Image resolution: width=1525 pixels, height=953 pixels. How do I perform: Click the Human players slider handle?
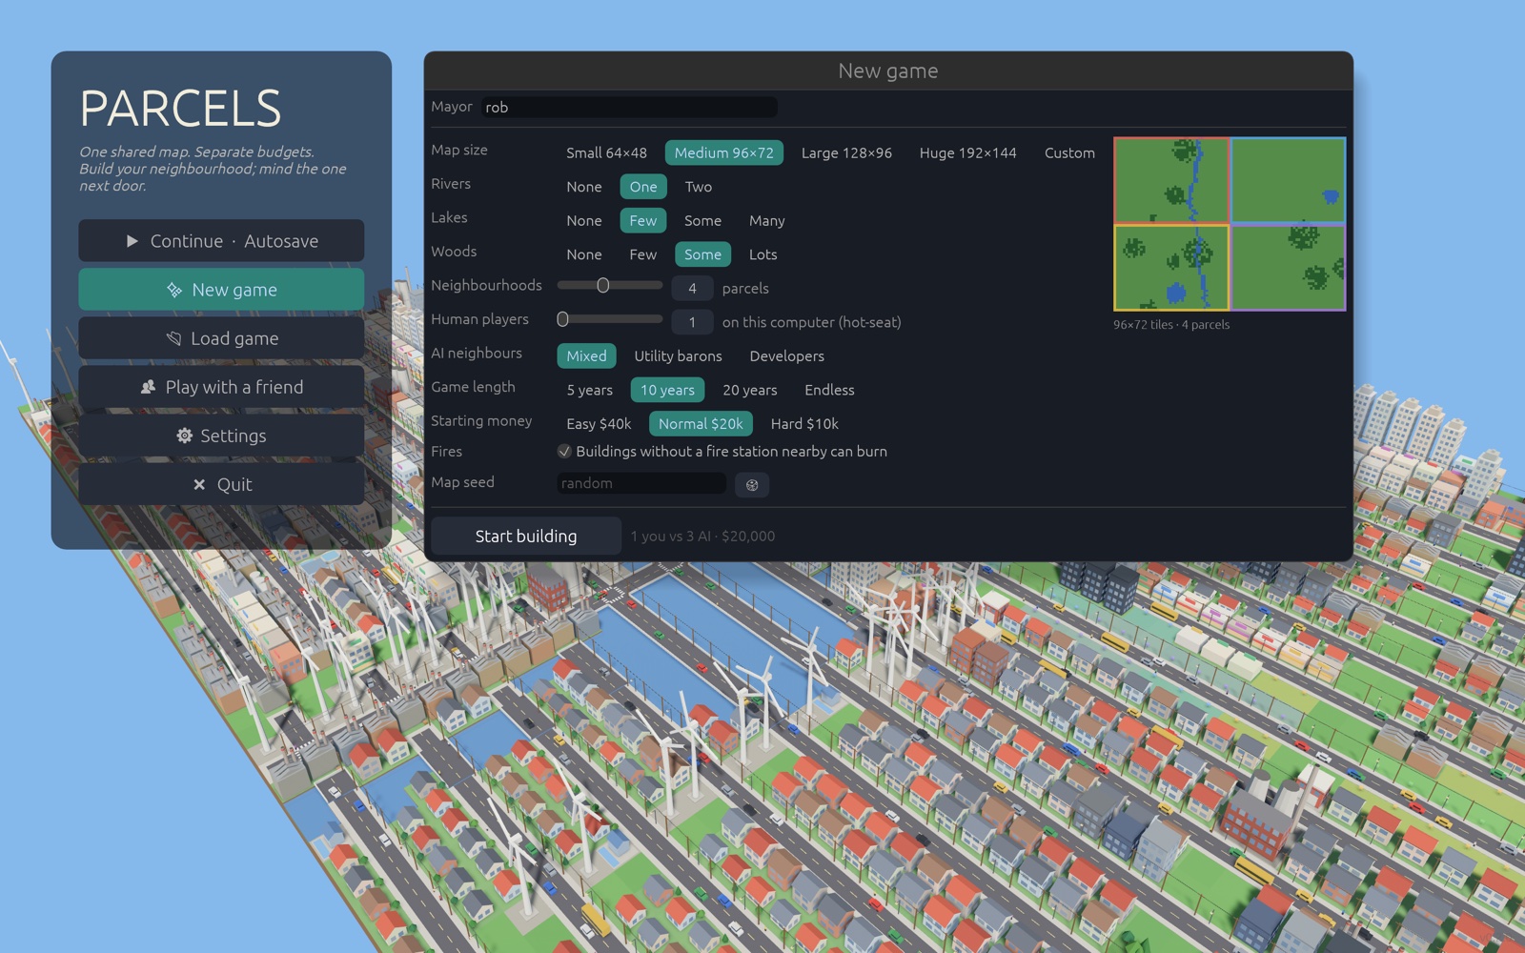562,319
